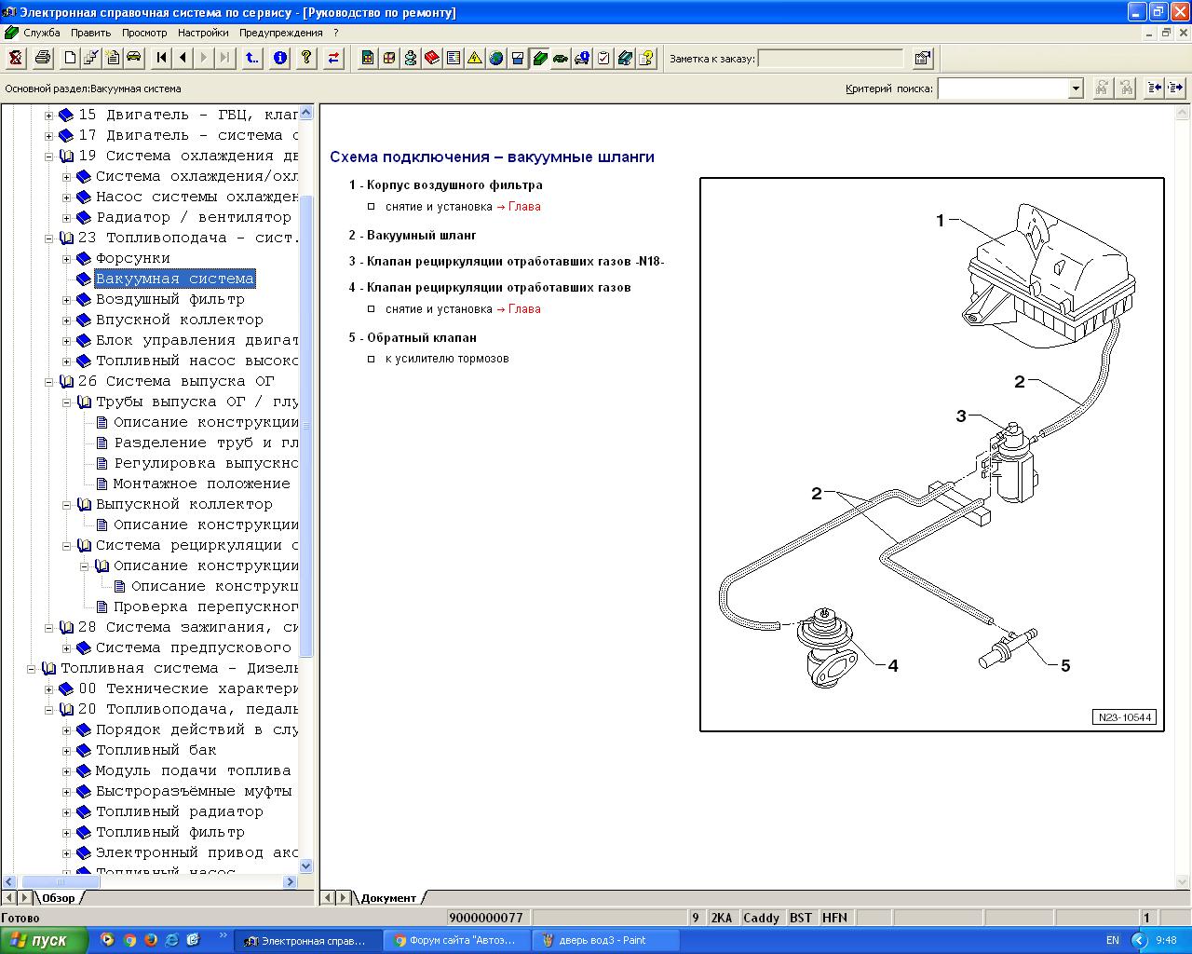1192x954 pixels.
Task: Open the red book toolbar icon
Action: [x=432, y=58]
